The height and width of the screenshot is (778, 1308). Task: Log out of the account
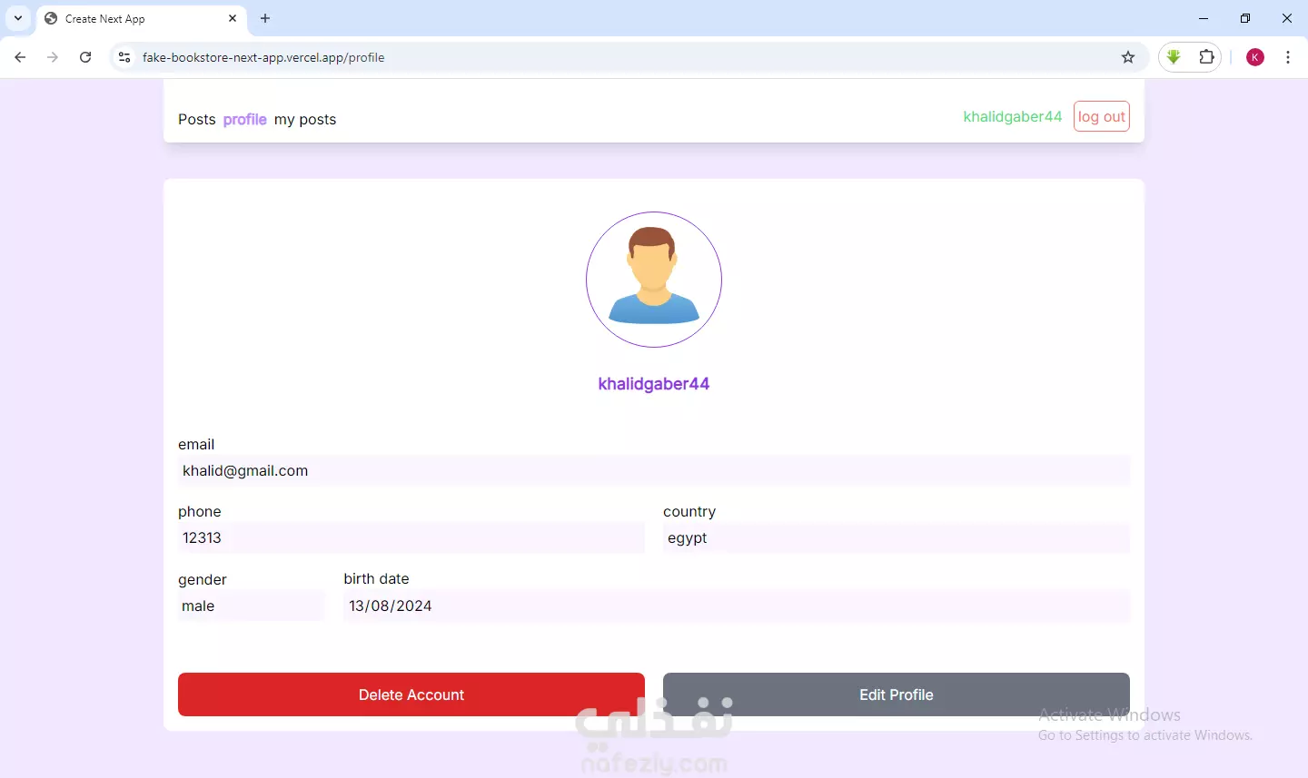(1102, 116)
